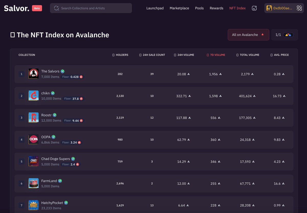The width and height of the screenshot is (307, 213).
Task: Click The Salvors collection thumbnail
Action: coord(34,74)
